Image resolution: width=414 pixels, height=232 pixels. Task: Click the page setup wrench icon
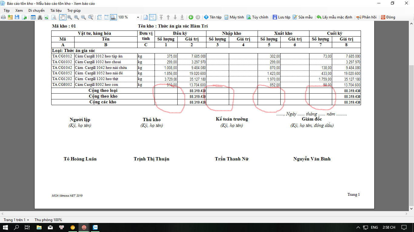(54, 17)
